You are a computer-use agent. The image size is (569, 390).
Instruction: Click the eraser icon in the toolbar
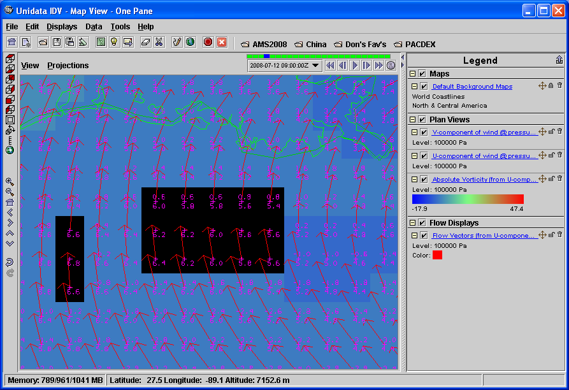145,42
